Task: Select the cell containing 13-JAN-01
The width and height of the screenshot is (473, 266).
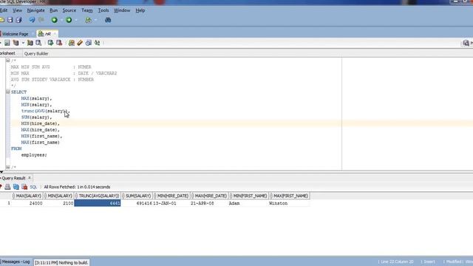Action: point(171,204)
